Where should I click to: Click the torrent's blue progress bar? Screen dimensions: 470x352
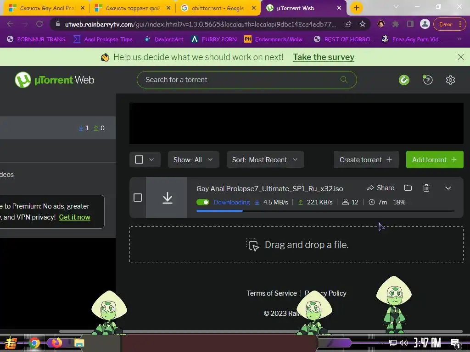(219, 211)
